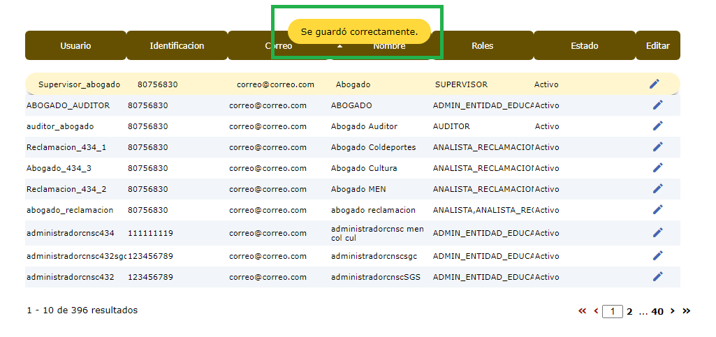Edit the Supervisor_abogado user row

tap(654, 84)
